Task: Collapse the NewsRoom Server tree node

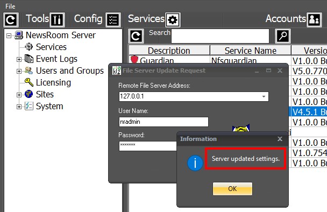Action: click(x=9, y=36)
